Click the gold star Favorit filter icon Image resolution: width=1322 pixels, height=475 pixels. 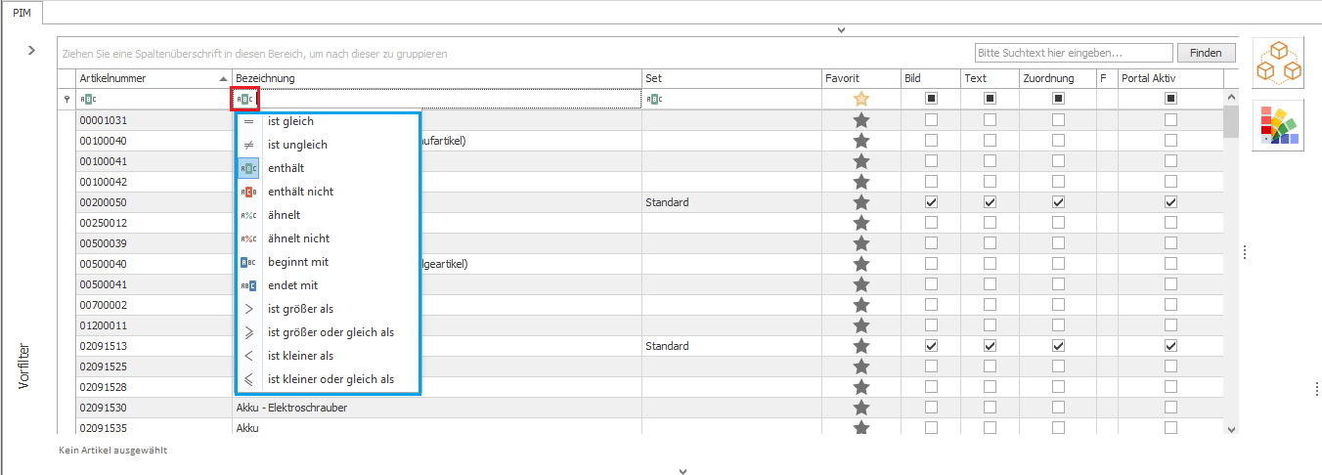click(860, 99)
